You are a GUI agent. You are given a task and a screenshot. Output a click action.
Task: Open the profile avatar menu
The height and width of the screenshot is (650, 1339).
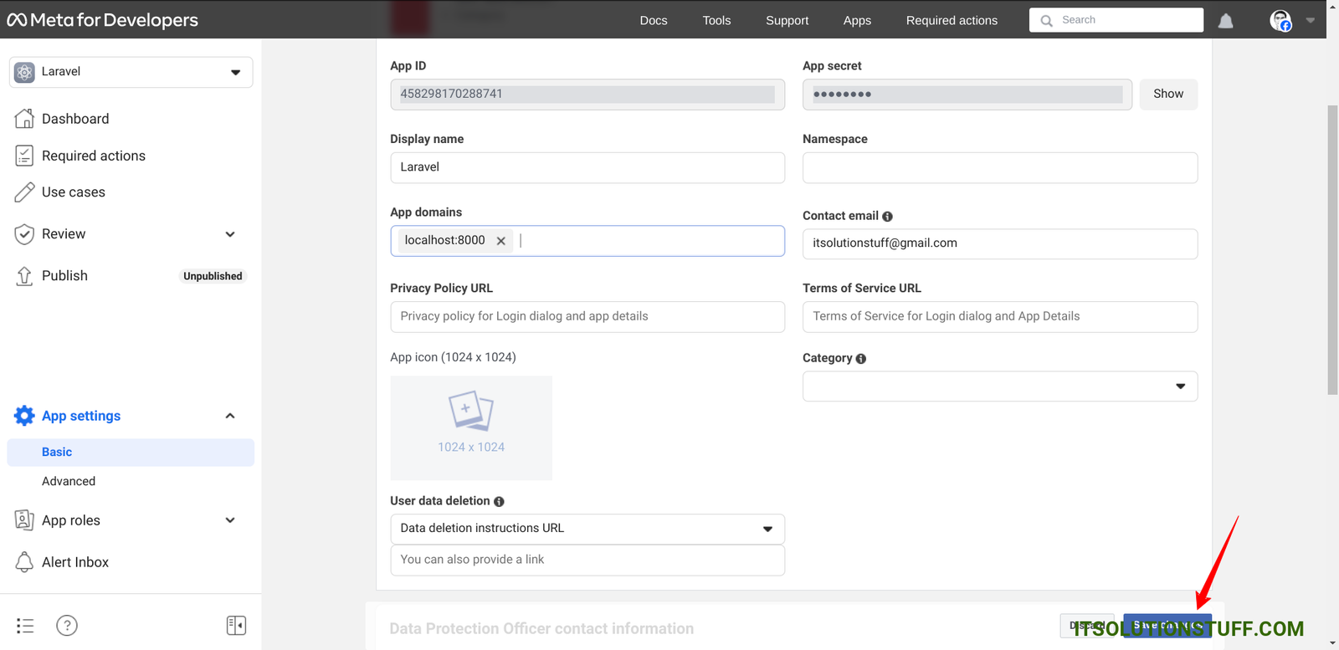tap(1280, 21)
